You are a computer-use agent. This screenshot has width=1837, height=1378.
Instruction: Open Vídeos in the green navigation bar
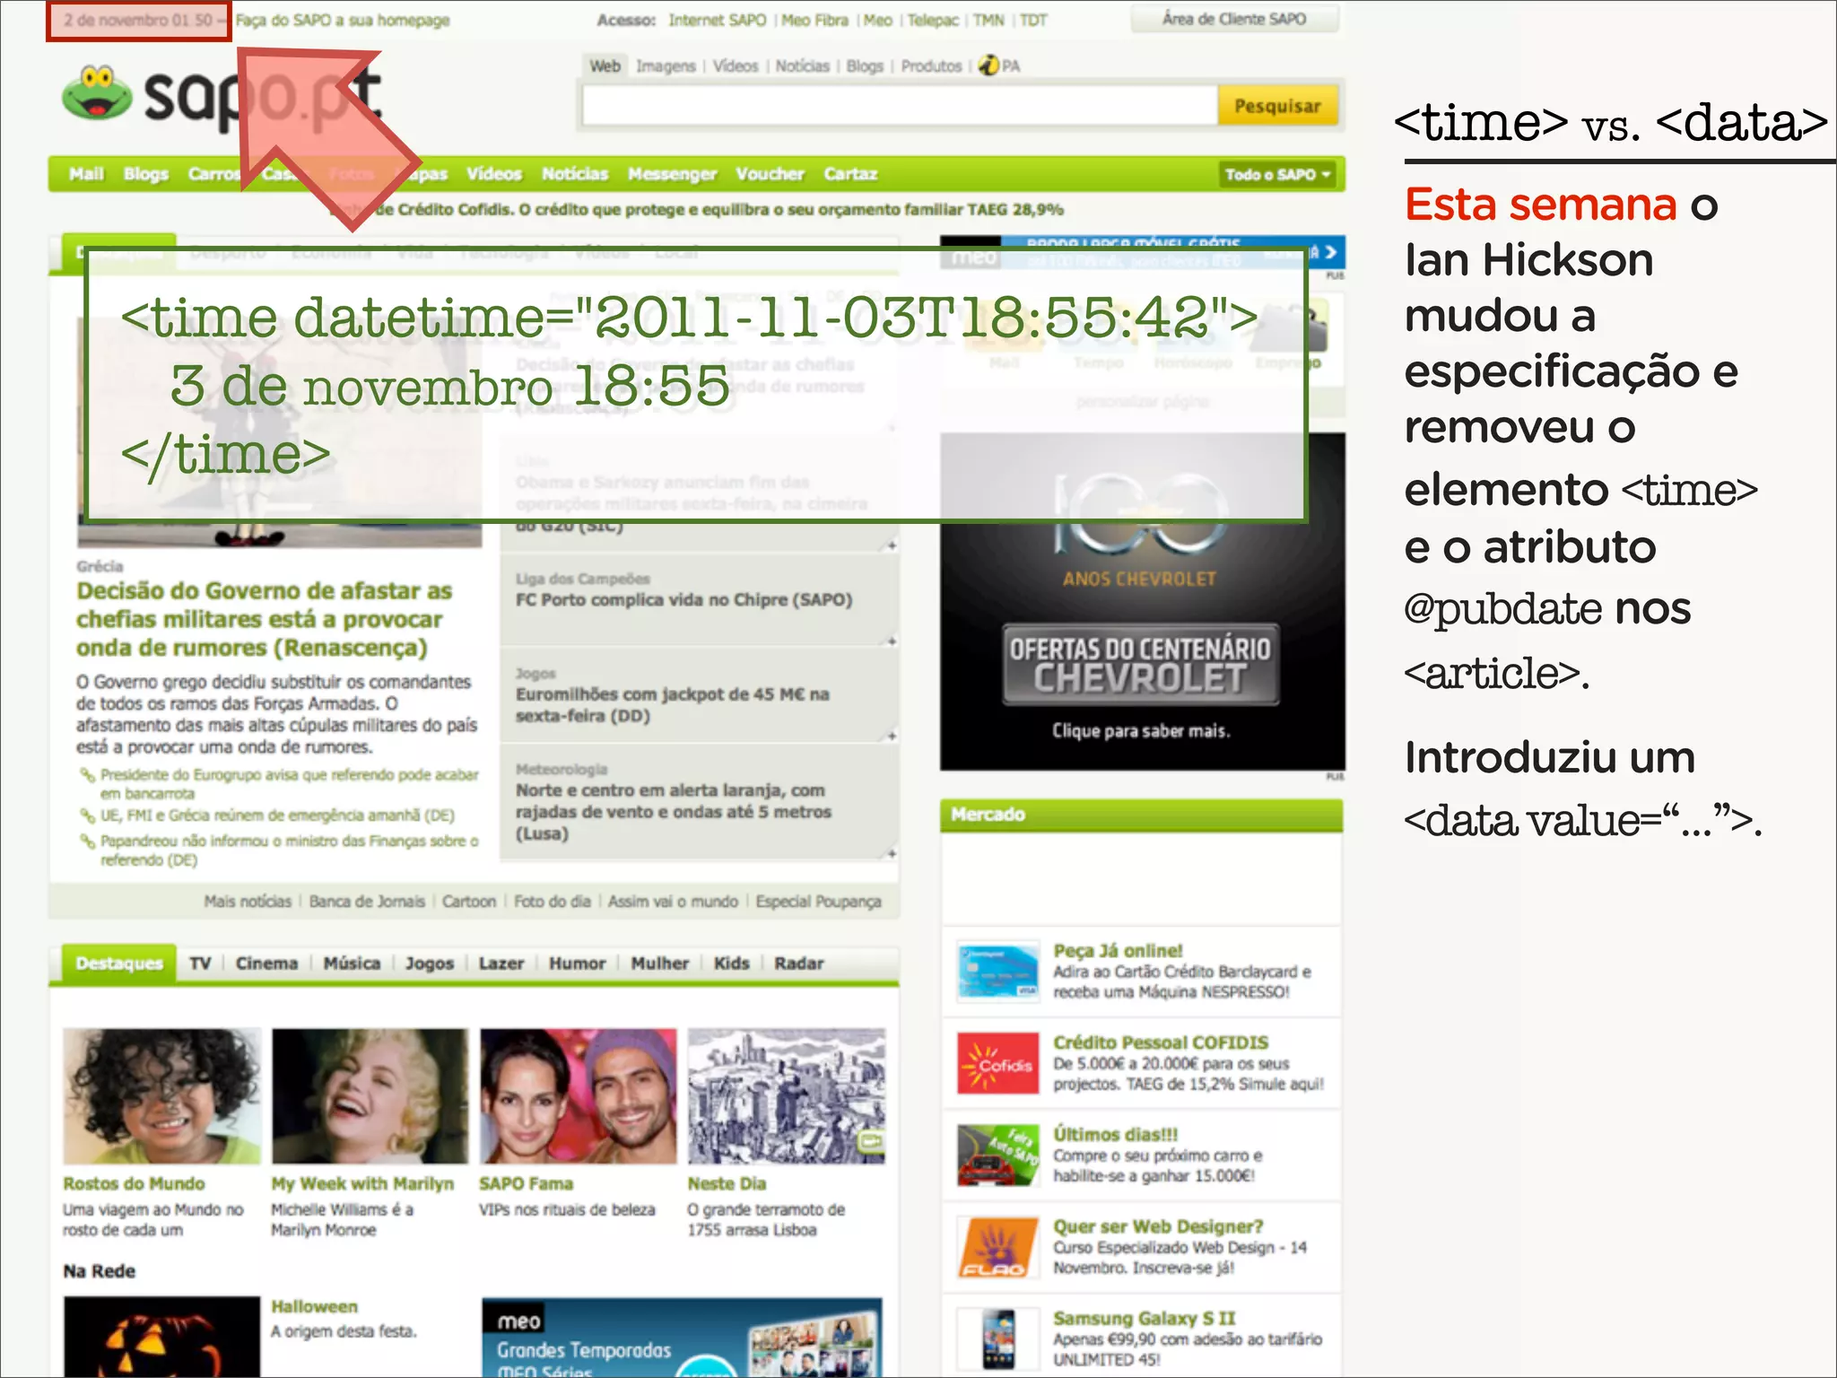[493, 174]
